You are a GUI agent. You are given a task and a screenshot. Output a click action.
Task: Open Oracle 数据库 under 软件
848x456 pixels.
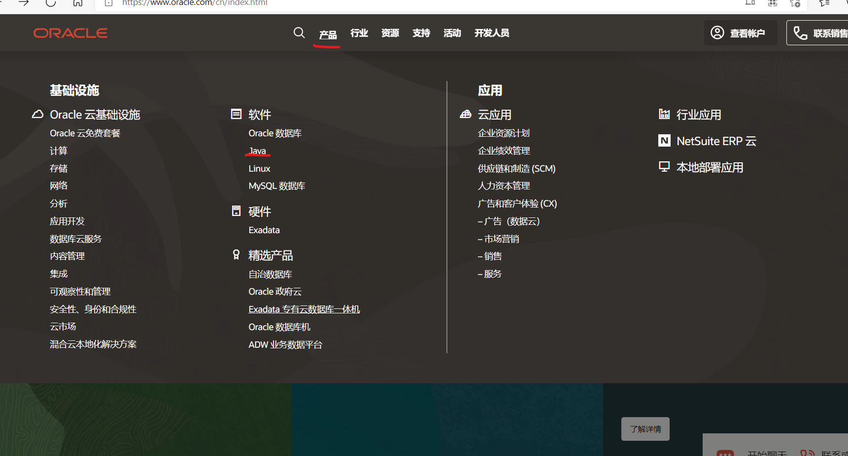coord(275,133)
